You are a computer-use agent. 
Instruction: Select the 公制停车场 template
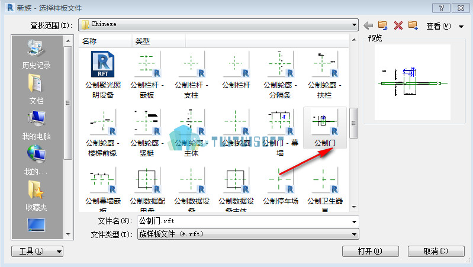pos(280,186)
